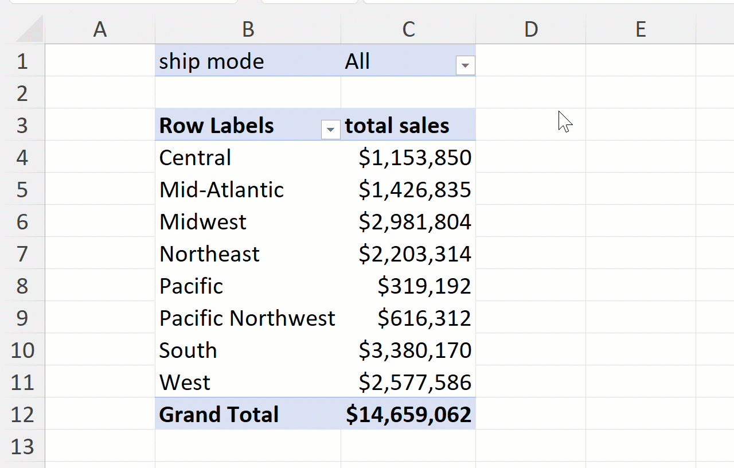
Task: Select column header B
Action: (x=248, y=29)
